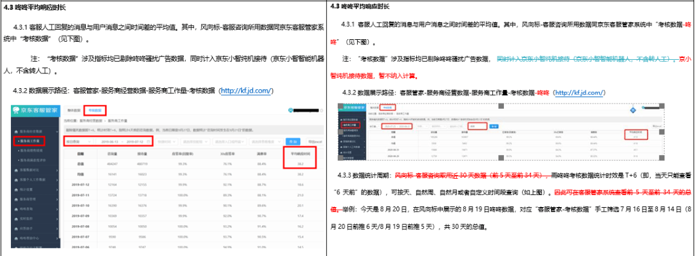Click the 13724 cell in the 2019-07-11 row
This screenshot has width=696, height=256.
112,194
